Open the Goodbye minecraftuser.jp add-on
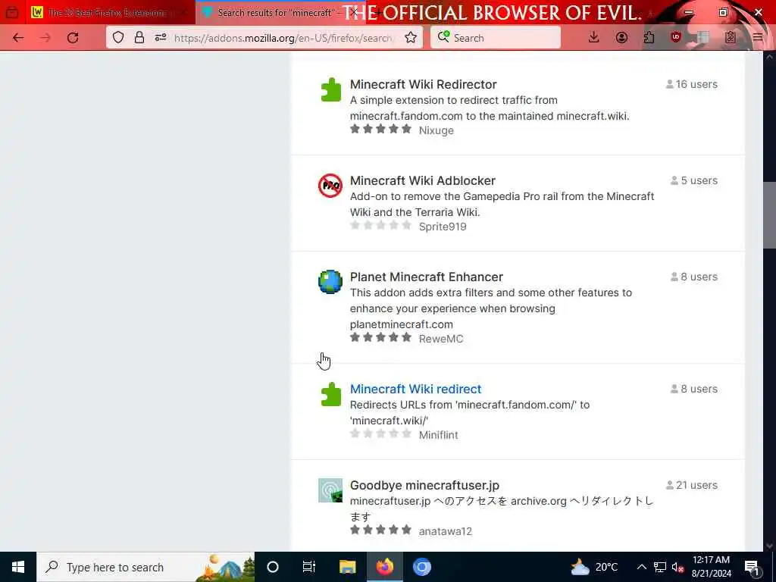776x582 pixels. coord(424,485)
